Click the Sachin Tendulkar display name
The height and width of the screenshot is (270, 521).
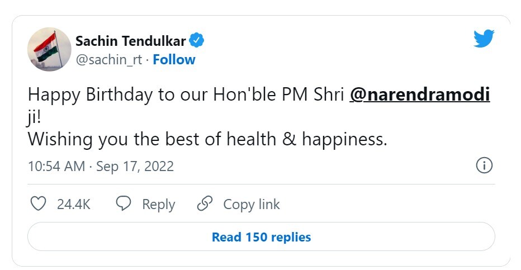click(x=131, y=41)
